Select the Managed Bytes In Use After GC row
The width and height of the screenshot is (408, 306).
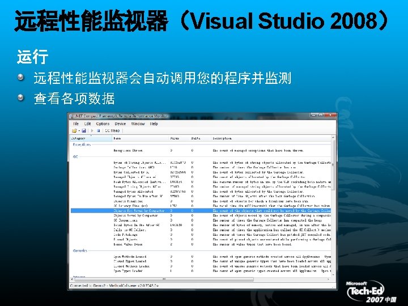tap(201, 196)
